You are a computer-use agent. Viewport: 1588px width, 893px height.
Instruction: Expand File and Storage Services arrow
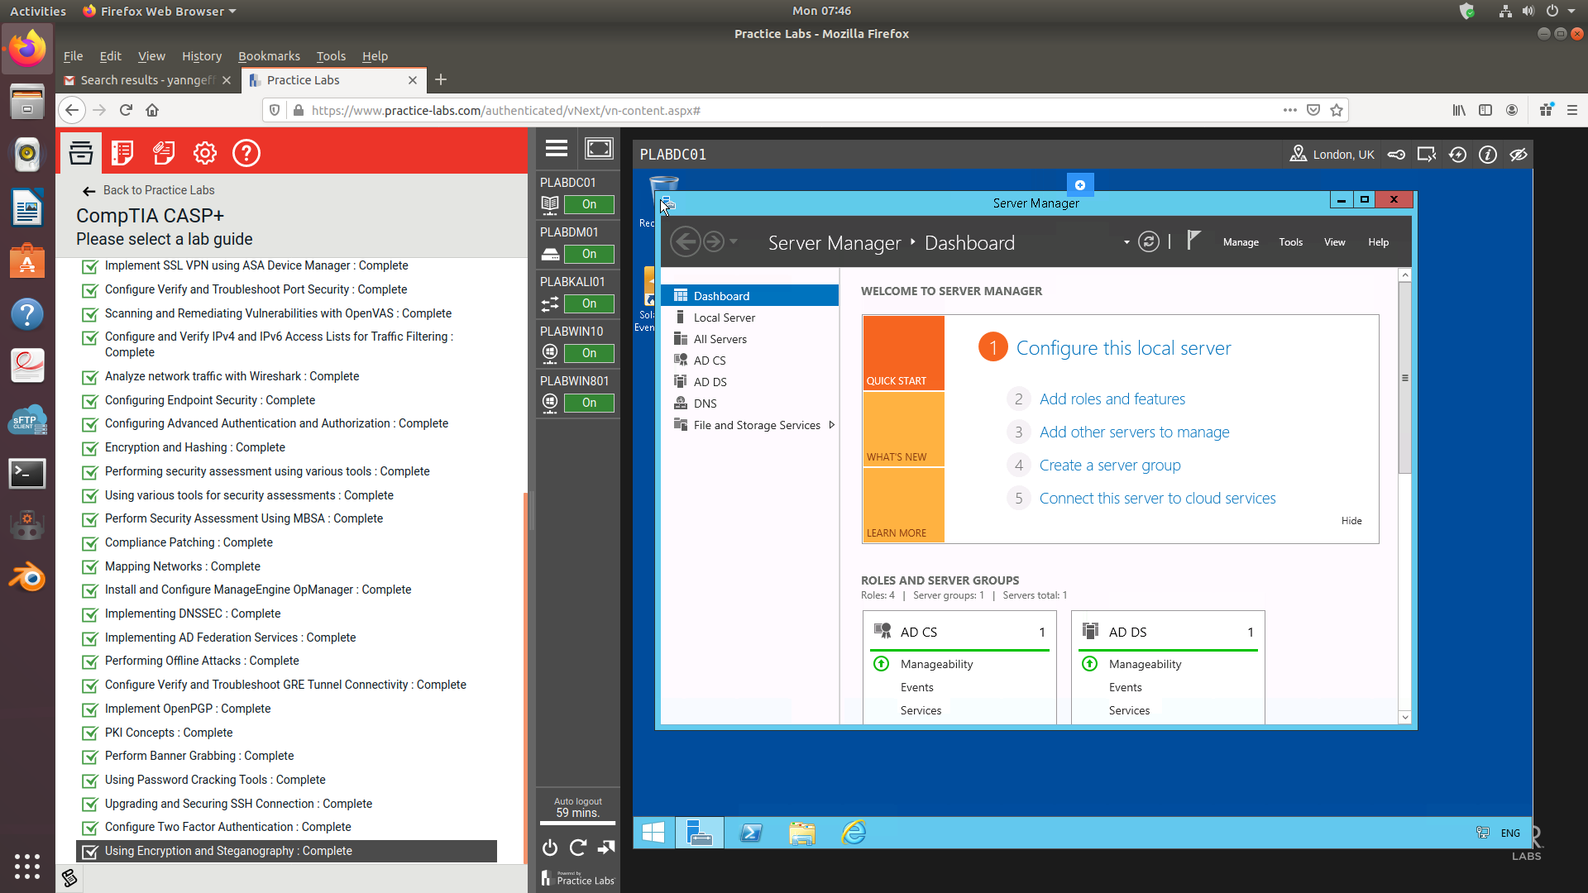click(x=831, y=425)
